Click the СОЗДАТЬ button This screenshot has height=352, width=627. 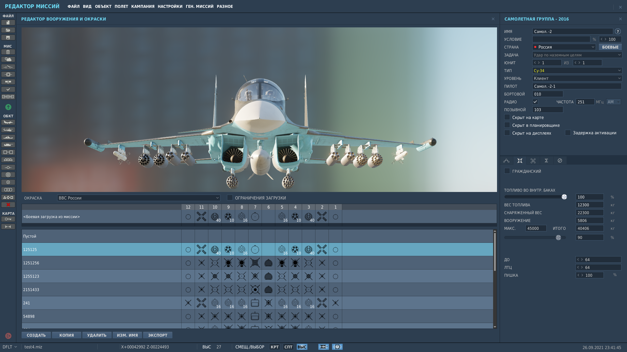(36, 335)
